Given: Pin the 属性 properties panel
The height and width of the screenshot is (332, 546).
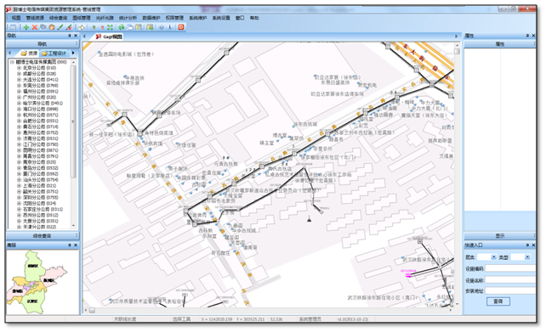Looking at the screenshot, I should [x=527, y=36].
